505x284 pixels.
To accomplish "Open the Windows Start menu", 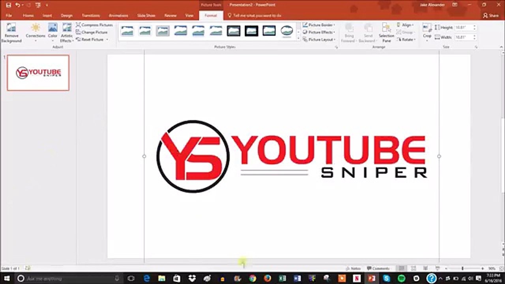I will pos(7,278).
